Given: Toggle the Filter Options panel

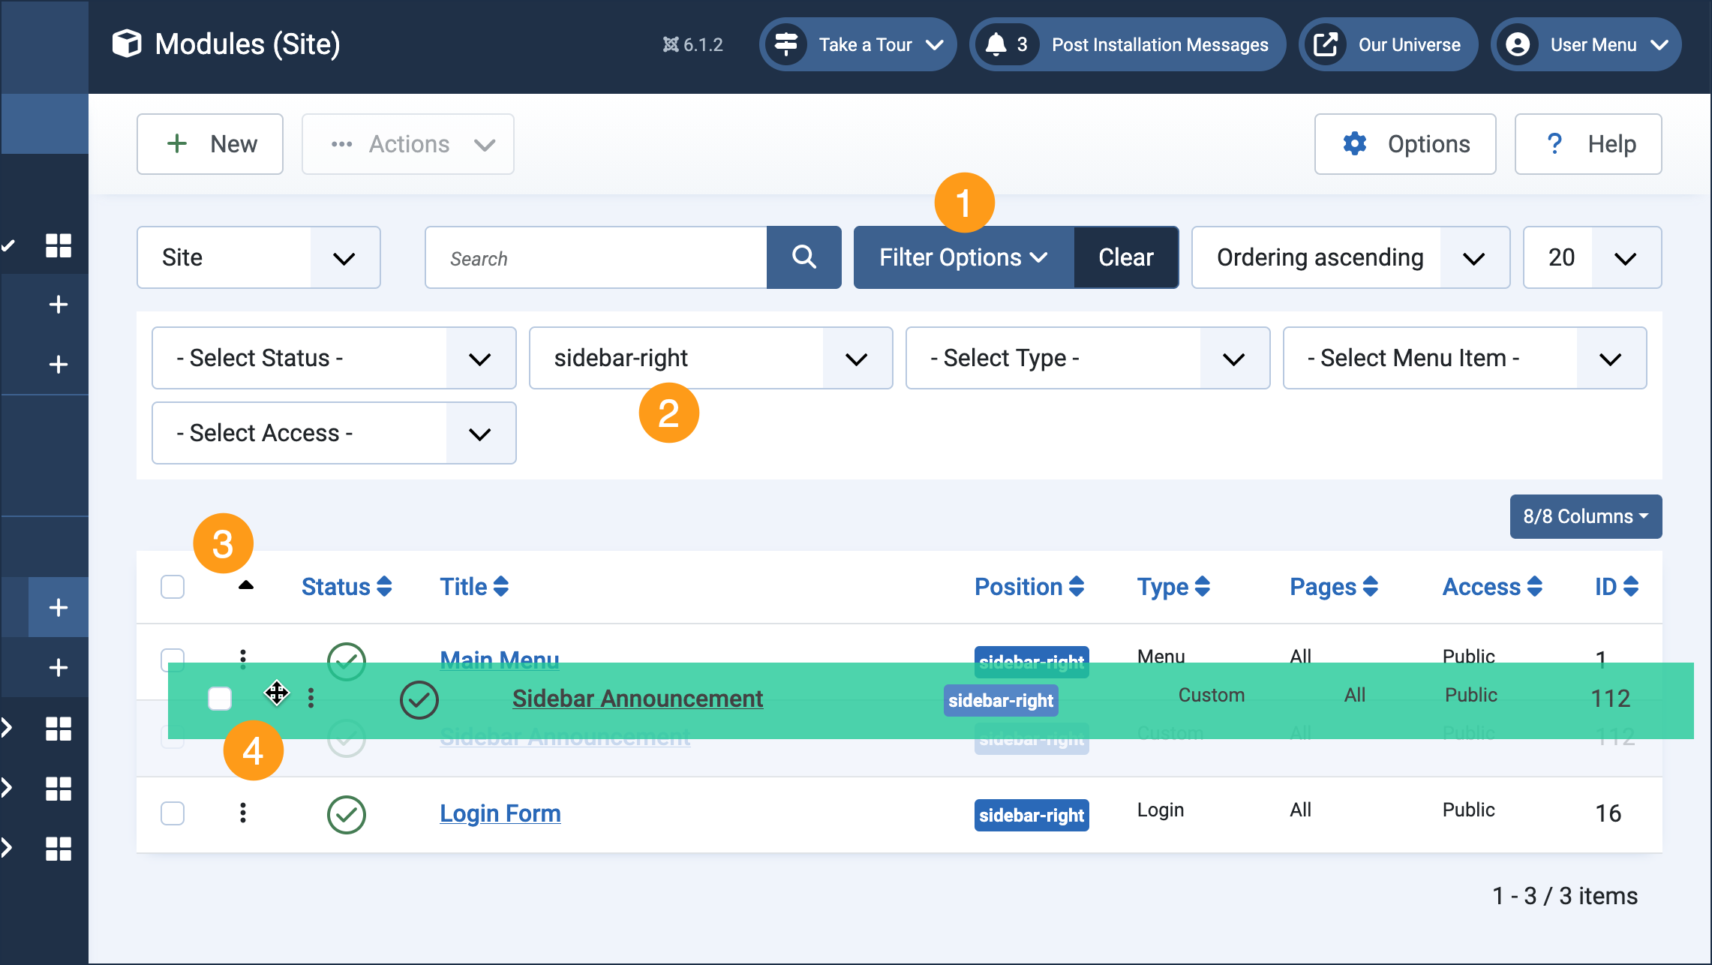Looking at the screenshot, I should tap(964, 257).
